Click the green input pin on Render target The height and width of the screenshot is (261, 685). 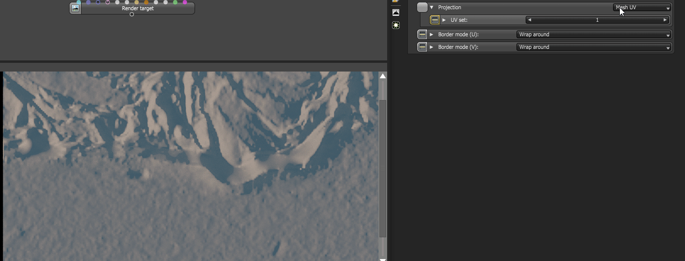[x=175, y=2]
